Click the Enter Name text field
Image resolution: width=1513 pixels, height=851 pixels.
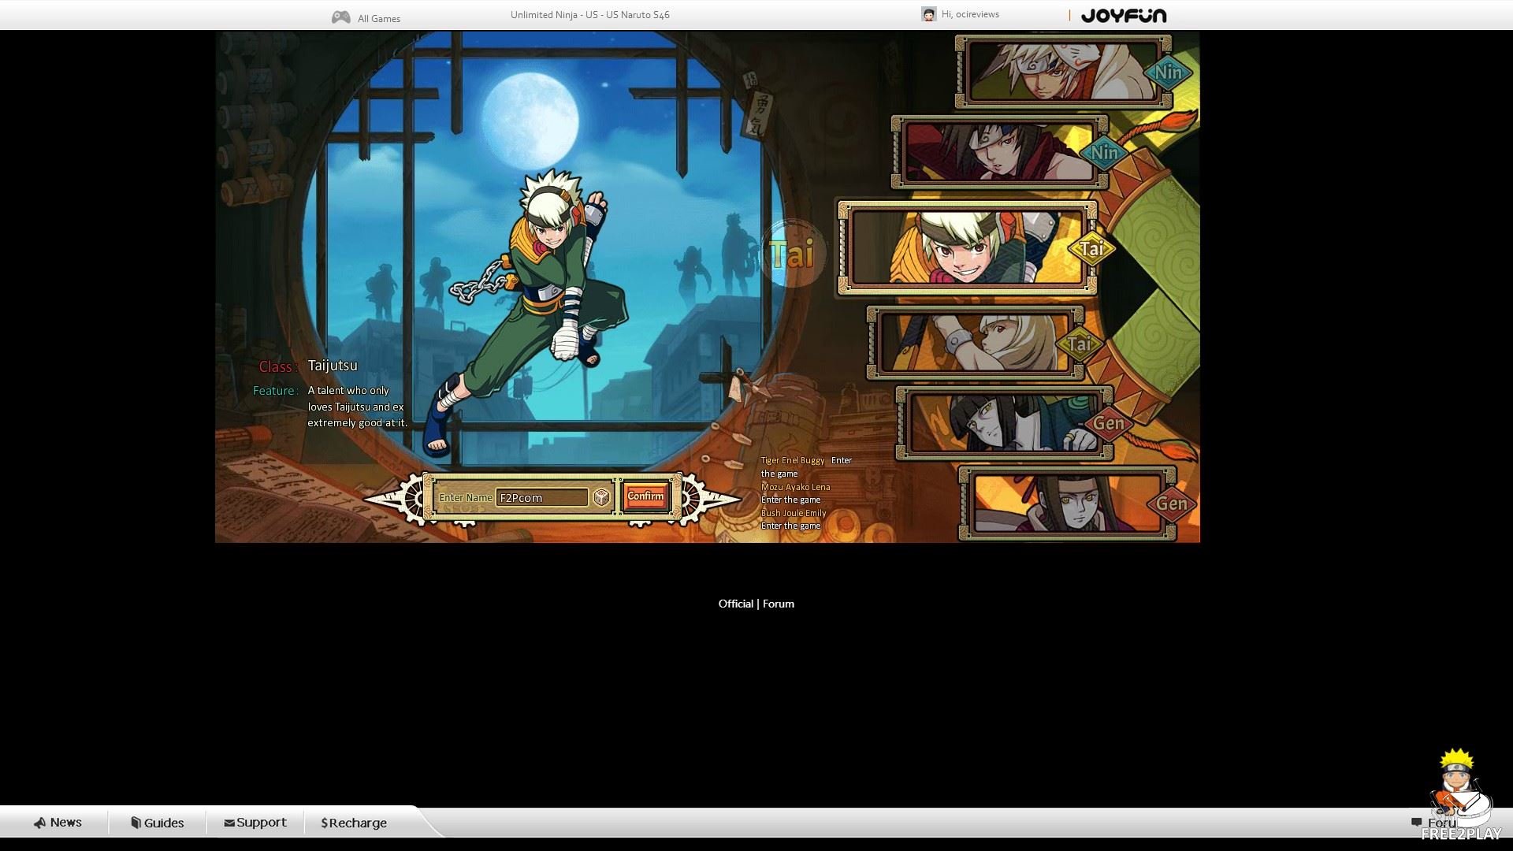pos(542,497)
